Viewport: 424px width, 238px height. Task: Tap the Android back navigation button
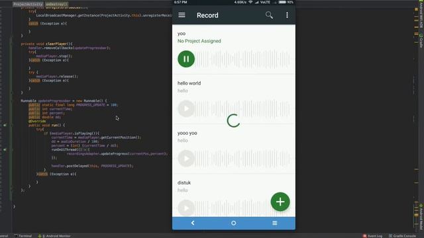pyautogui.click(x=193, y=223)
